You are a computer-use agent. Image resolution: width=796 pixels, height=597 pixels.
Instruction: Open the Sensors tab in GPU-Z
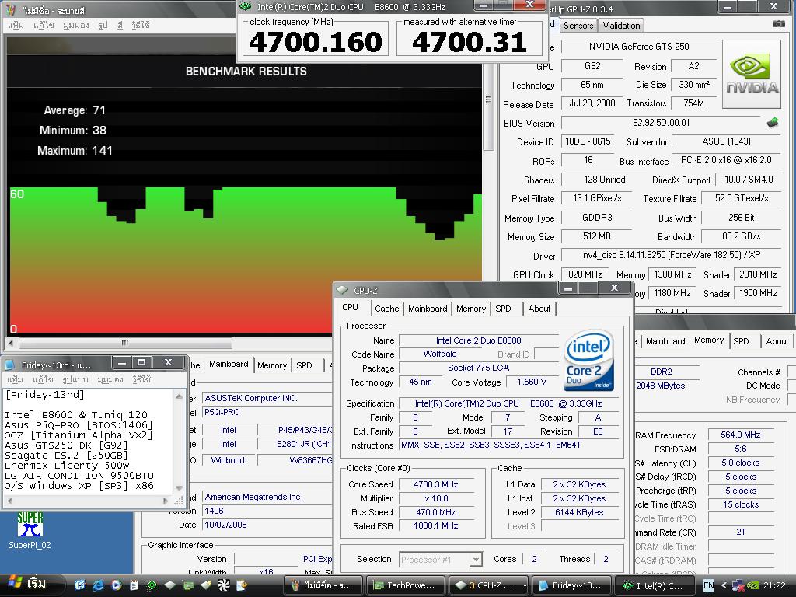pyautogui.click(x=578, y=26)
